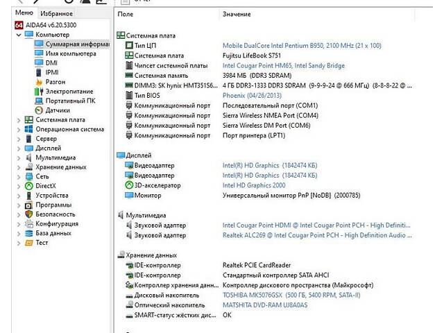Viewport: 444px width, 333px height.
Task: Select the Устройства icon
Action: coord(29,196)
